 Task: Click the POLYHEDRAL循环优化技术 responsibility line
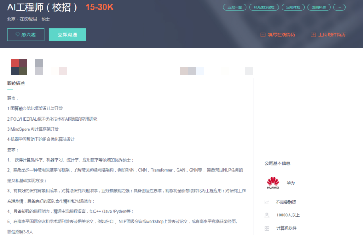pos(52,119)
